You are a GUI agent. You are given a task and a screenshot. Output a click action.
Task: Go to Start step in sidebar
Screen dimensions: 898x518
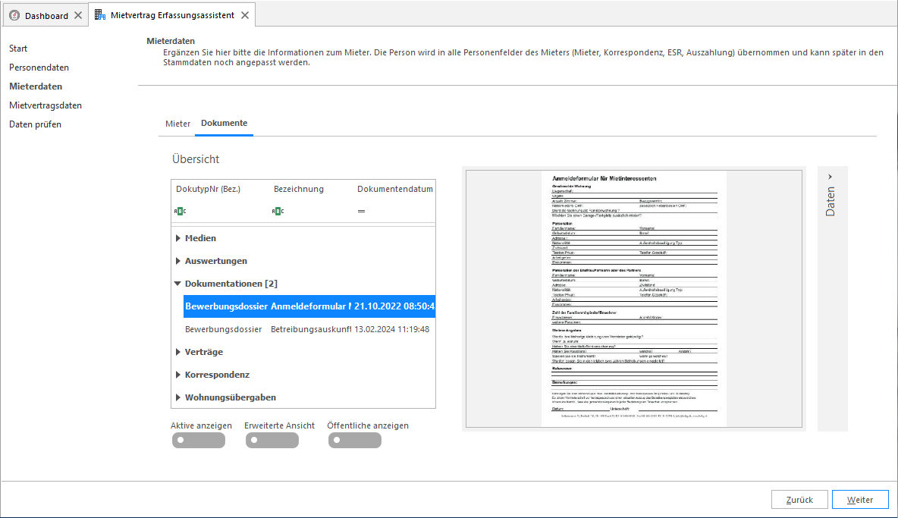pyautogui.click(x=18, y=49)
